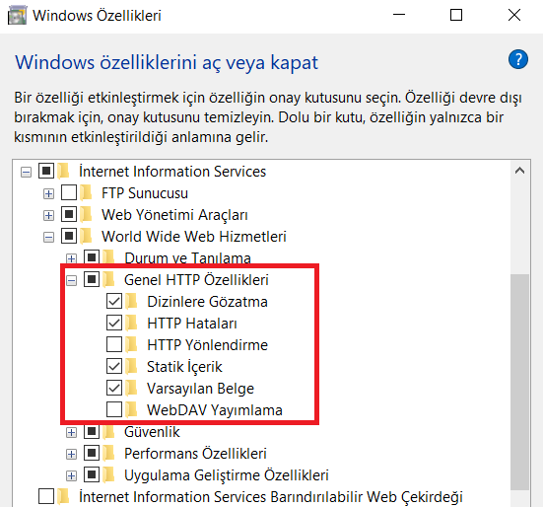This screenshot has height=507, width=543.
Task: Click the WebDAV Yayımlama folder icon
Action: pyautogui.click(x=132, y=410)
